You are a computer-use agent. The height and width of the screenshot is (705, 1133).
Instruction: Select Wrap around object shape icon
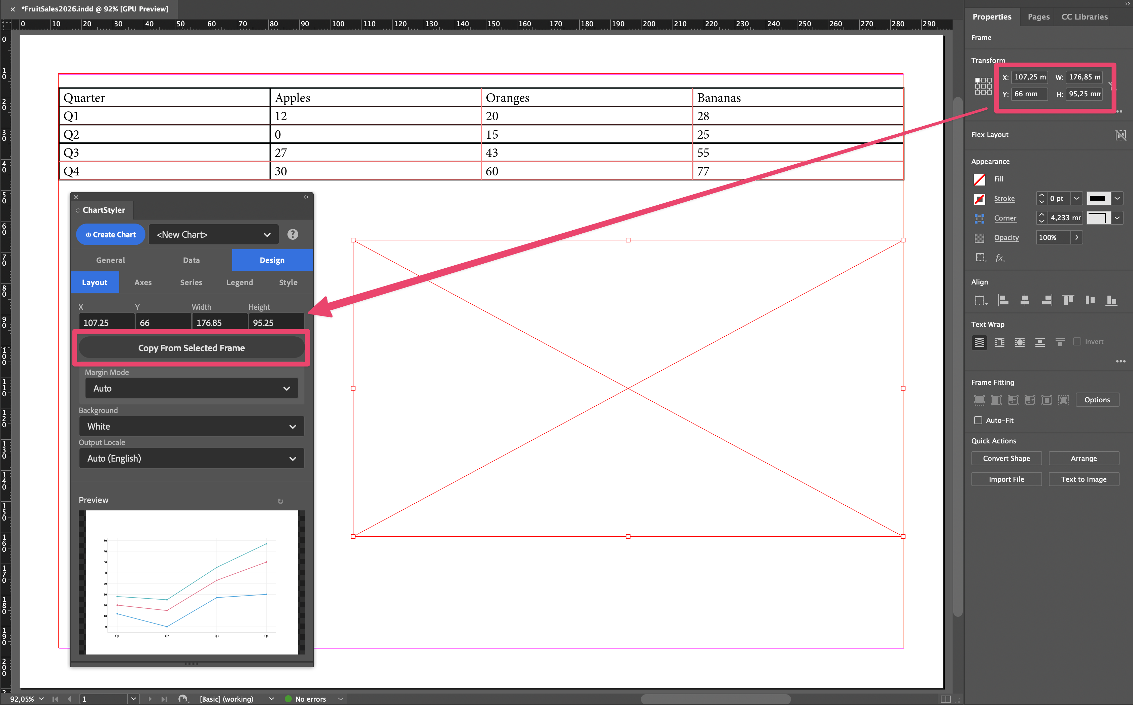click(1020, 342)
